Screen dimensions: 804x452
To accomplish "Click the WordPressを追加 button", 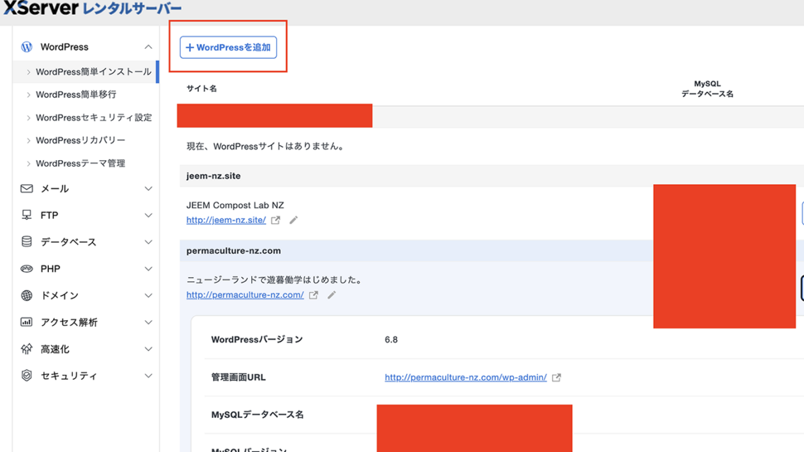I will pyautogui.click(x=228, y=48).
